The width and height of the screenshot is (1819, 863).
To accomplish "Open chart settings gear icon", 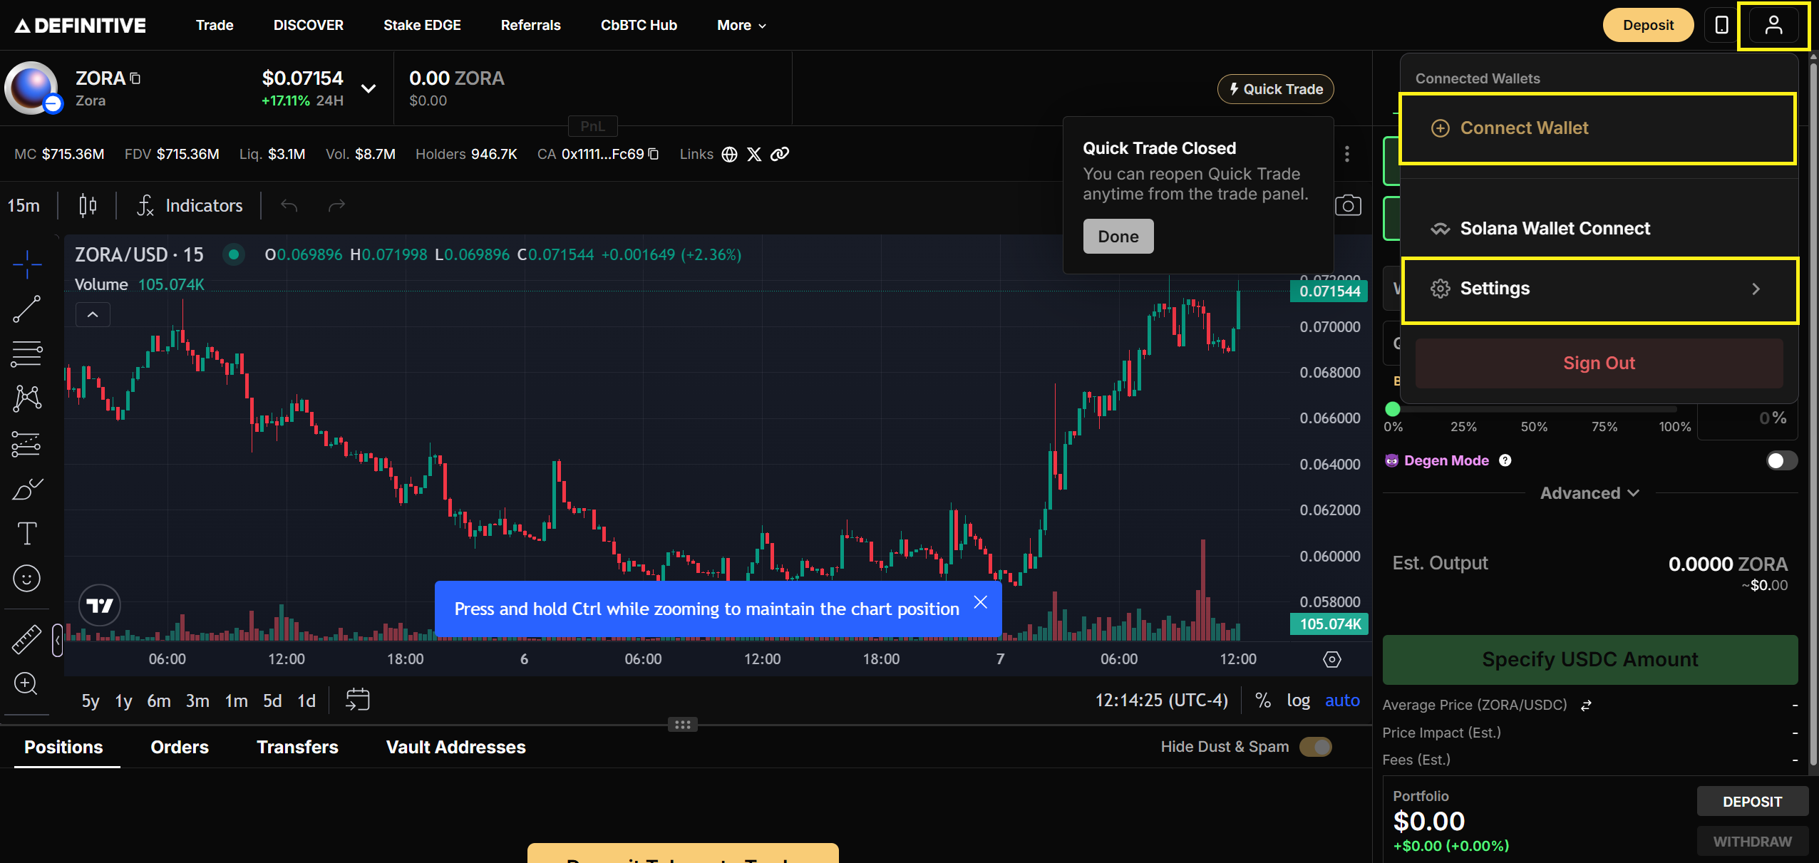I will pos(1331,659).
